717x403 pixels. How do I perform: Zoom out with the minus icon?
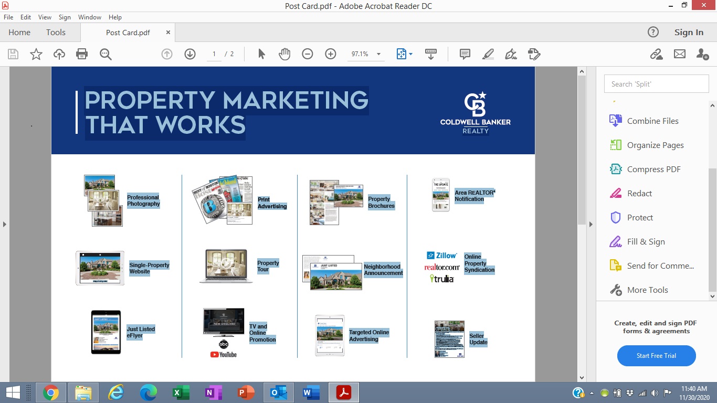pyautogui.click(x=308, y=54)
